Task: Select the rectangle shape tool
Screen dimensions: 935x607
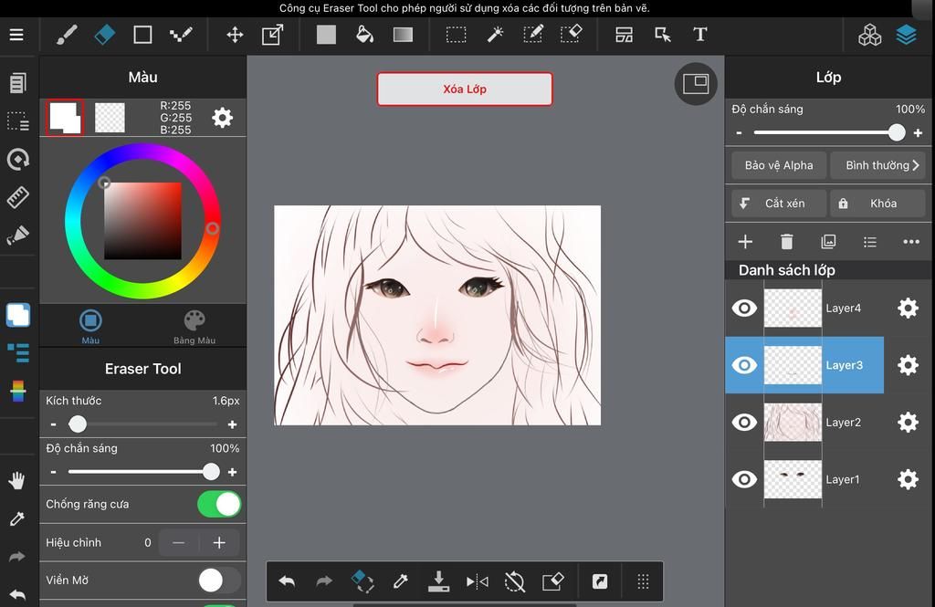Action: coord(142,35)
